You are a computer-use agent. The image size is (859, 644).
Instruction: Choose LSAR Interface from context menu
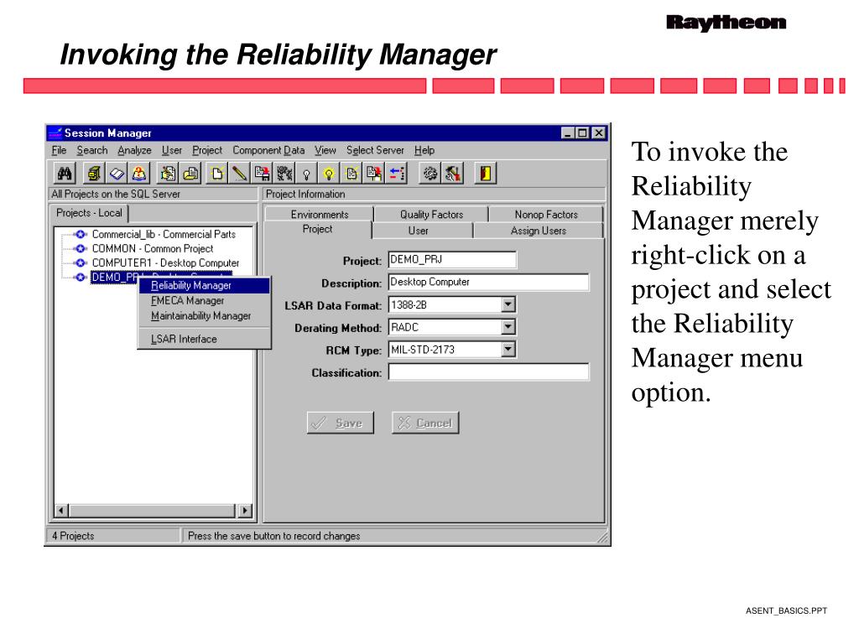tap(205, 339)
